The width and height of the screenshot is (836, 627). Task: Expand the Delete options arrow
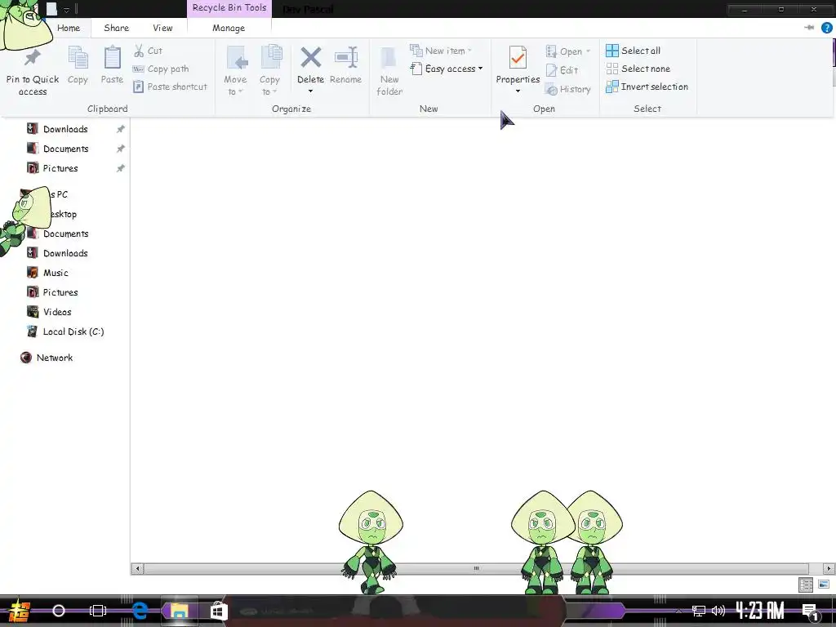pos(310,91)
